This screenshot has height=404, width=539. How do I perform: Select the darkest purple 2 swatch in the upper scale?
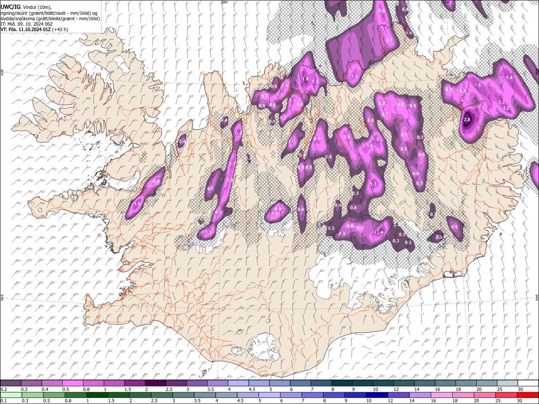155,383
